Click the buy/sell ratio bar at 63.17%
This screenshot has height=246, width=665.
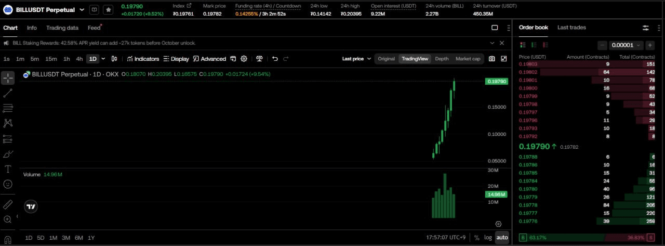point(587,237)
